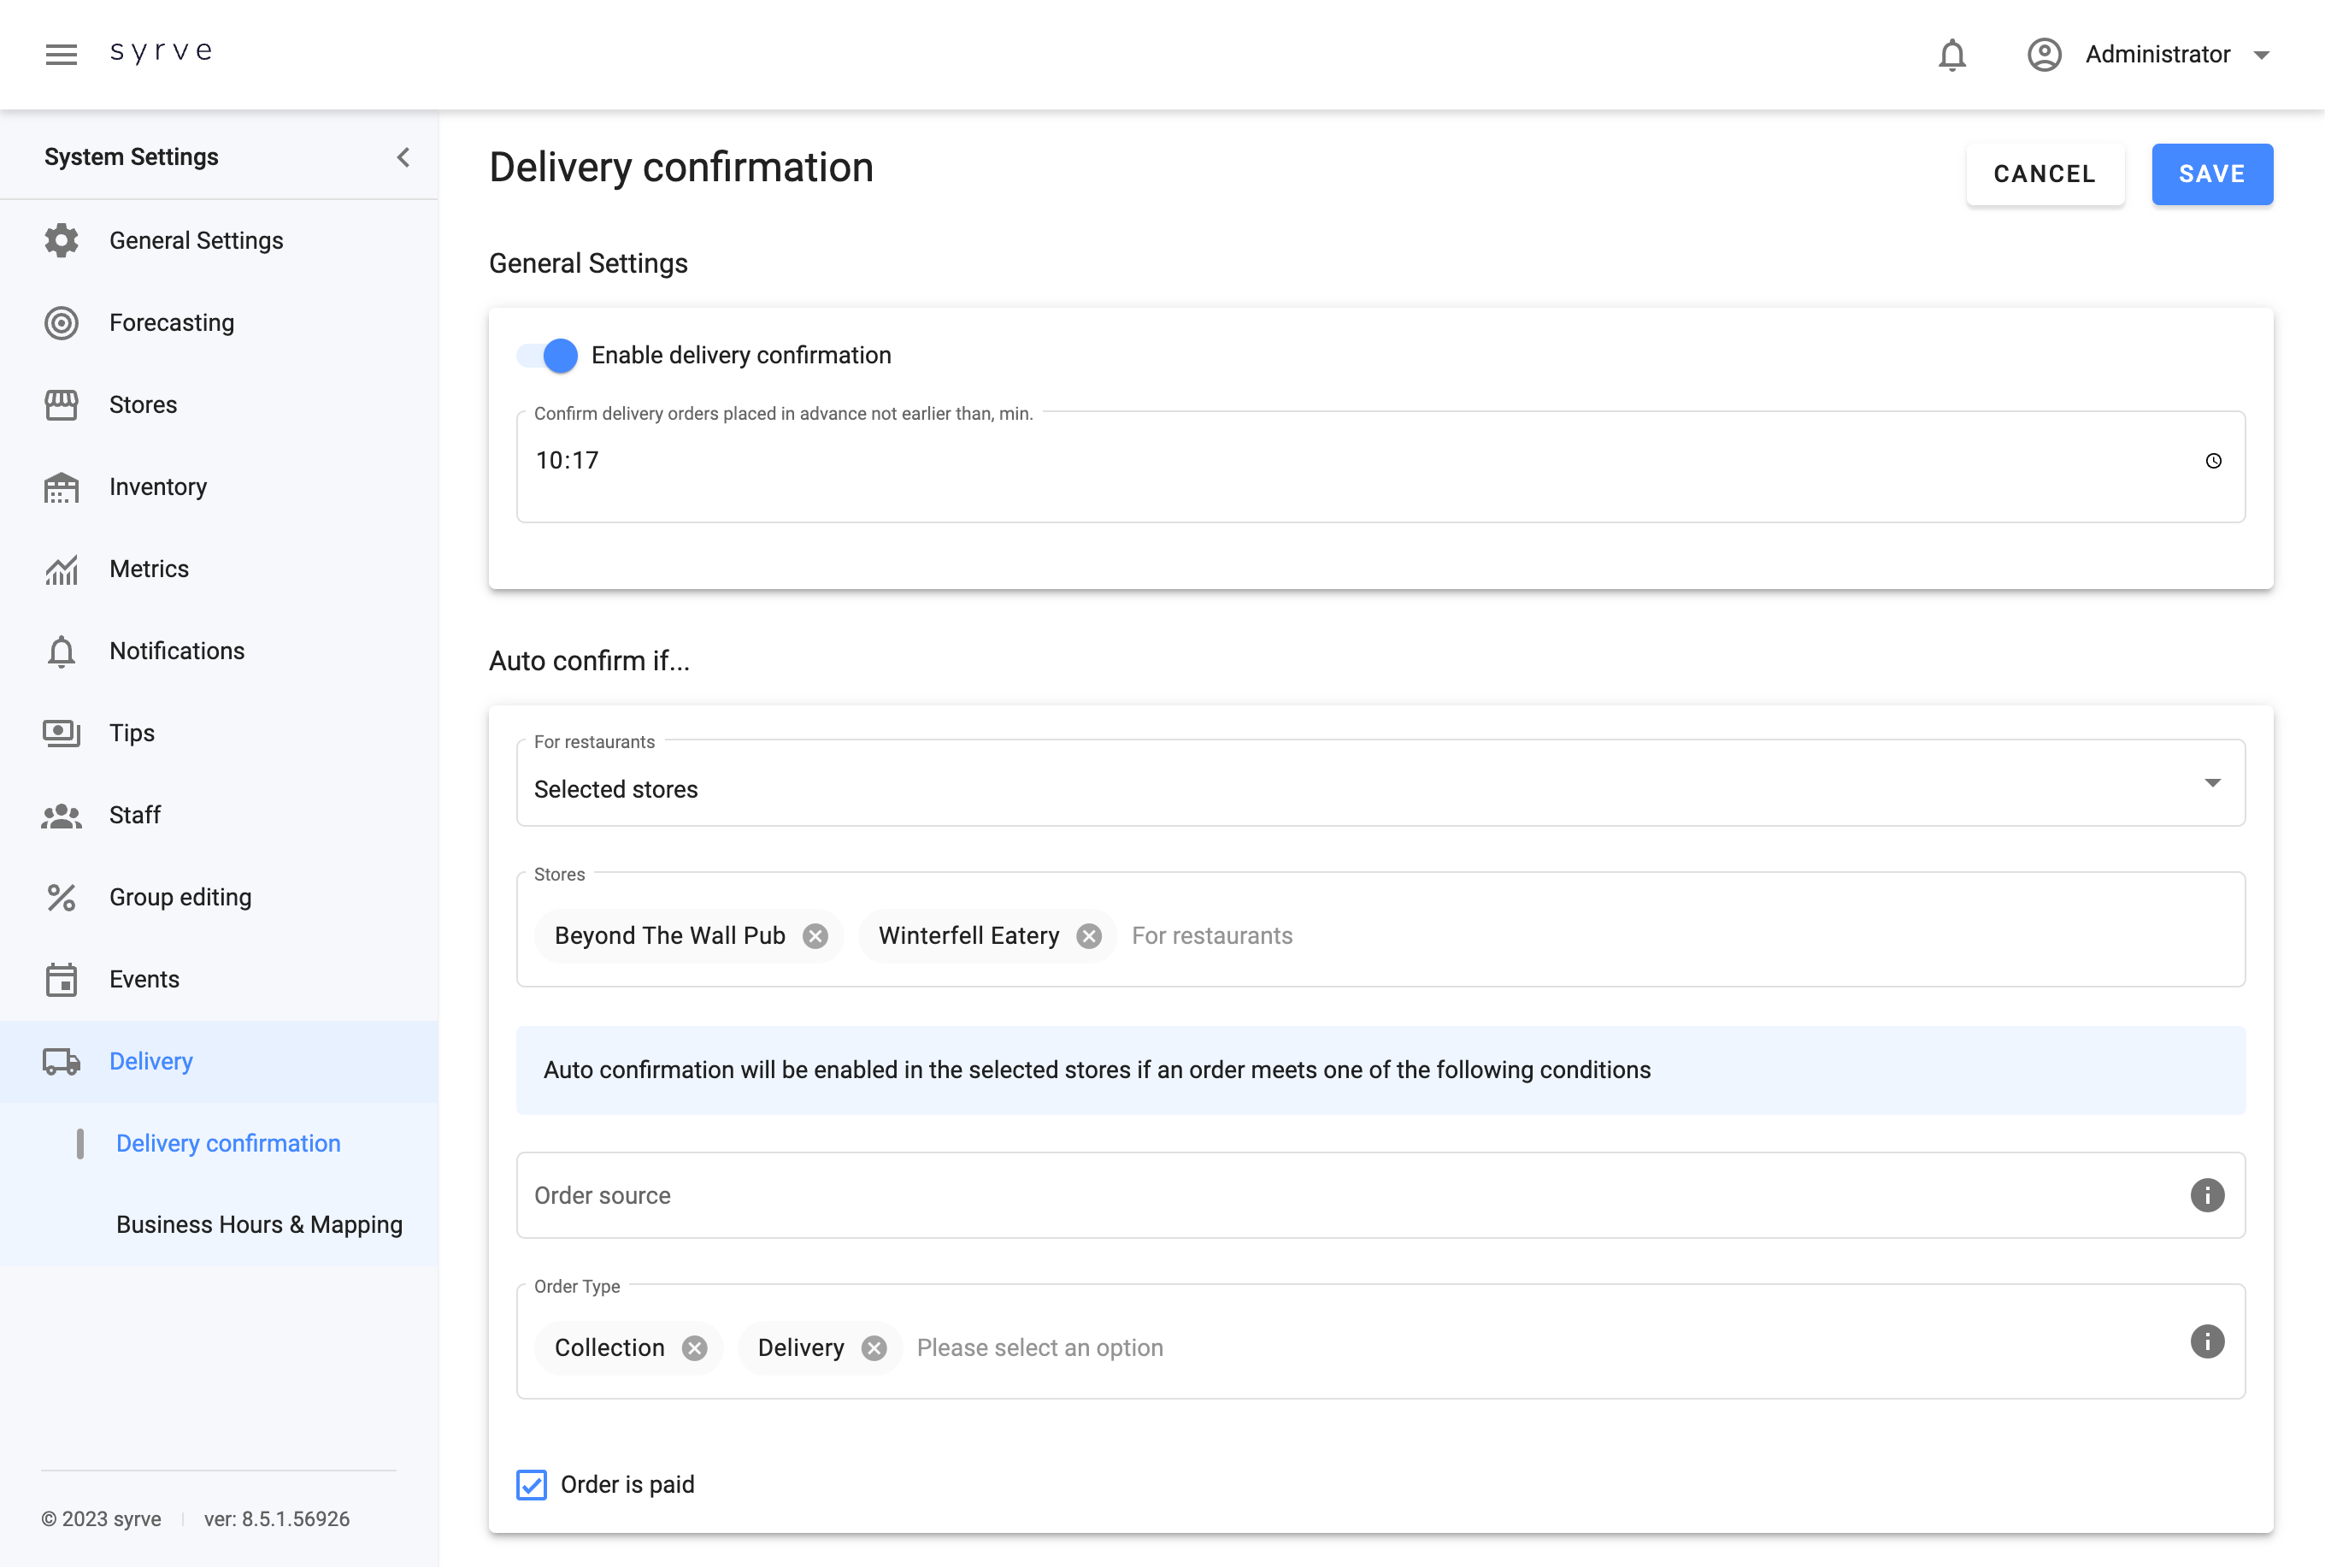Uncheck the Order is paid checkbox
The image size is (2325, 1568).
tap(532, 1484)
